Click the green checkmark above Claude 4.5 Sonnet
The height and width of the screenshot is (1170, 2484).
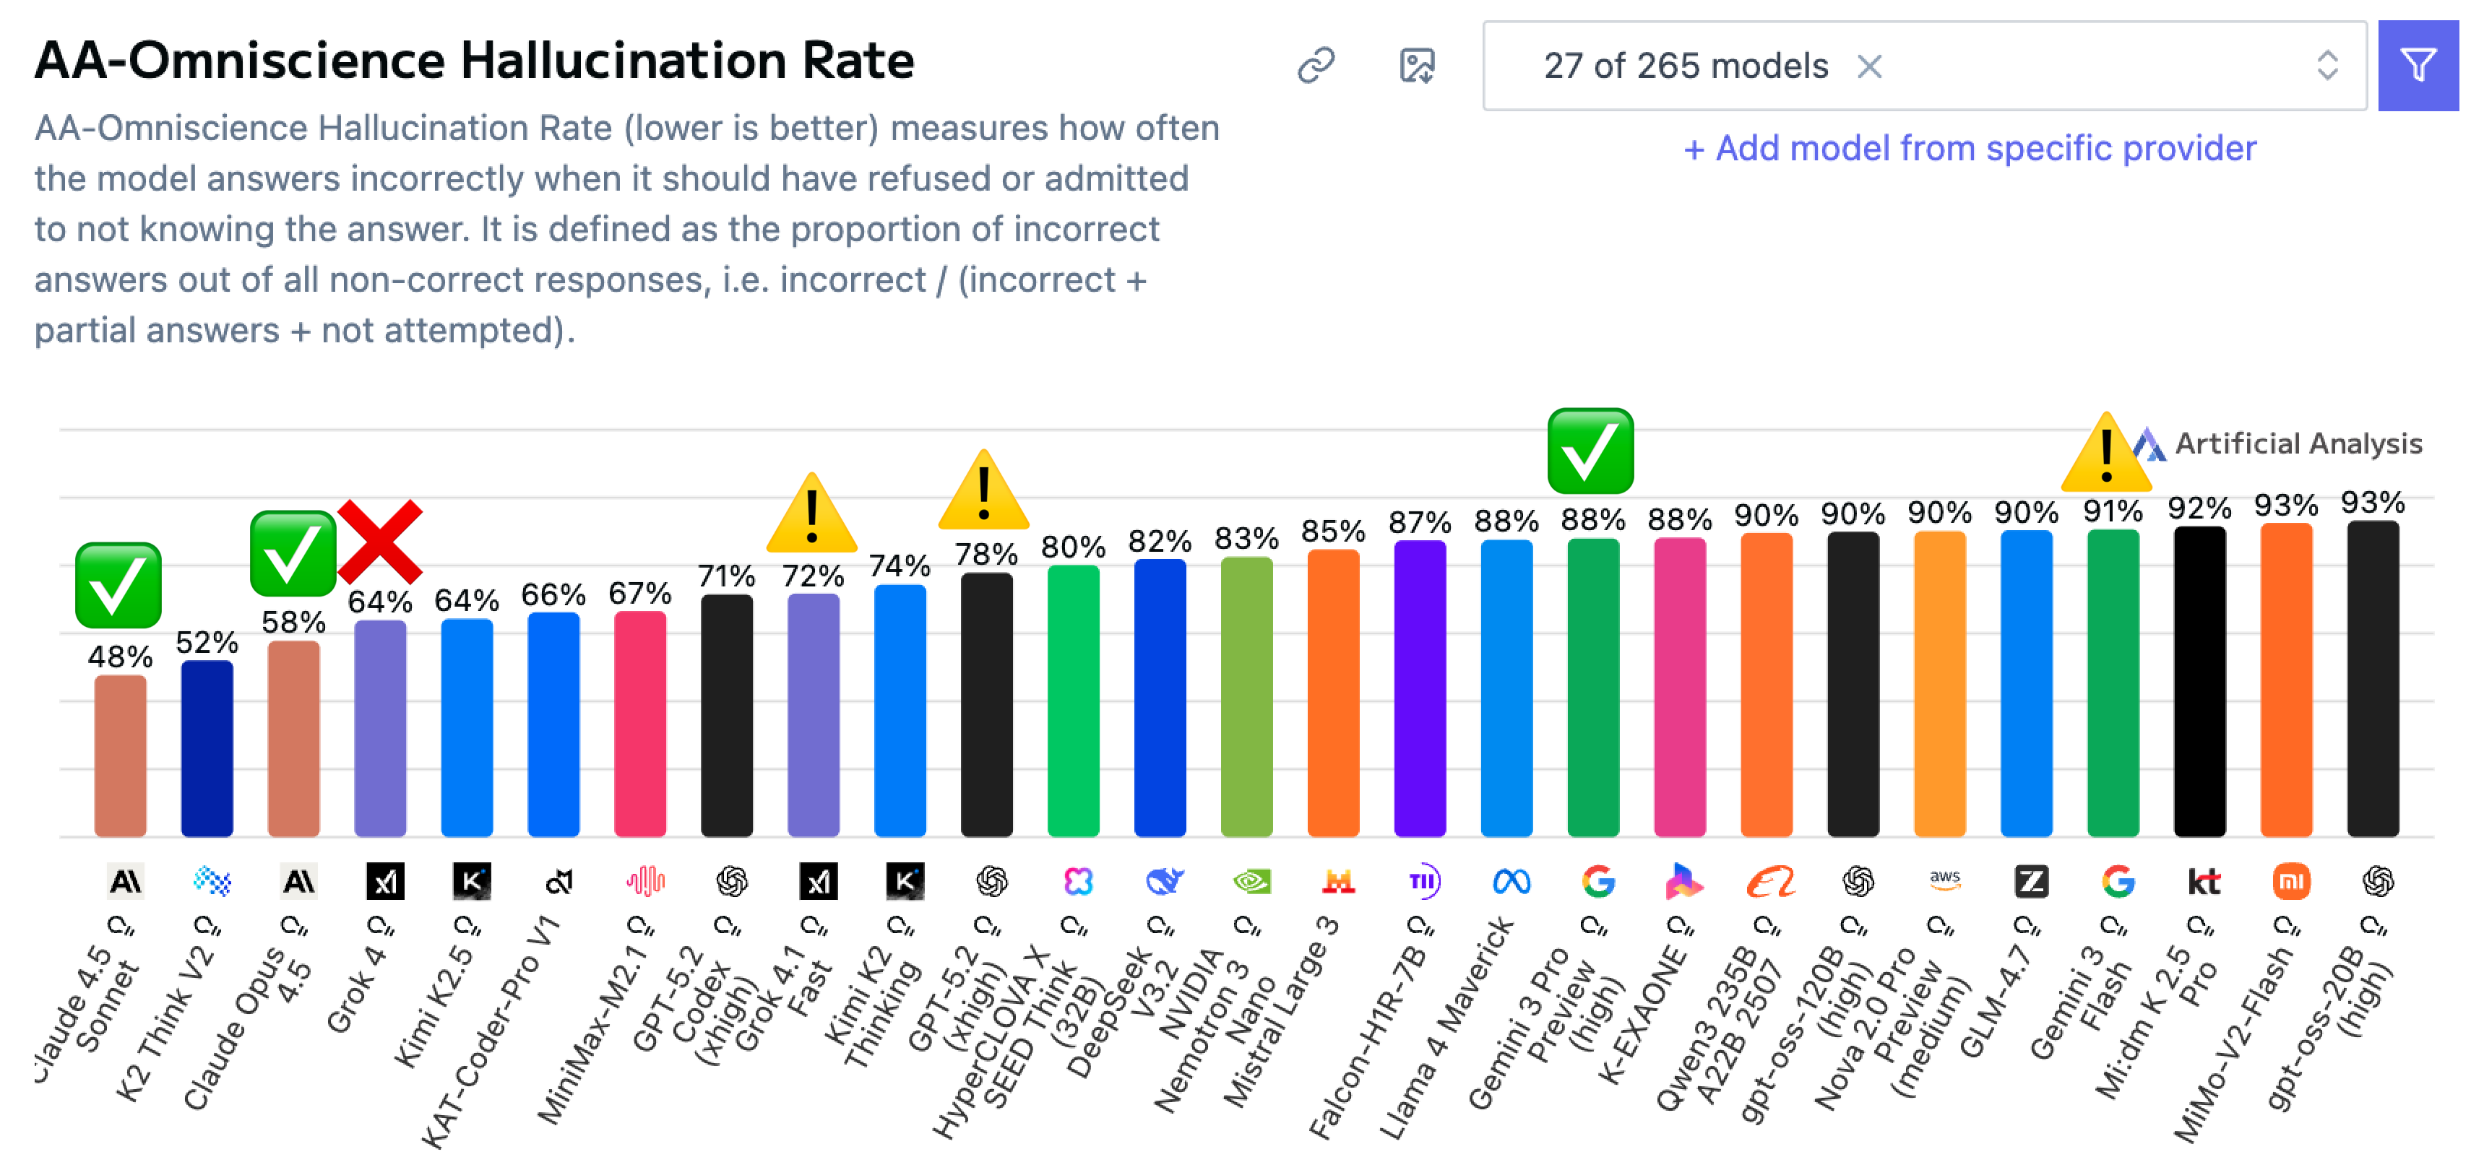118,585
